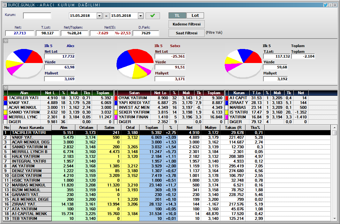Click red swatch next to OYAK YATIRIM
Screen dimensions: 340x224
tap(116, 98)
